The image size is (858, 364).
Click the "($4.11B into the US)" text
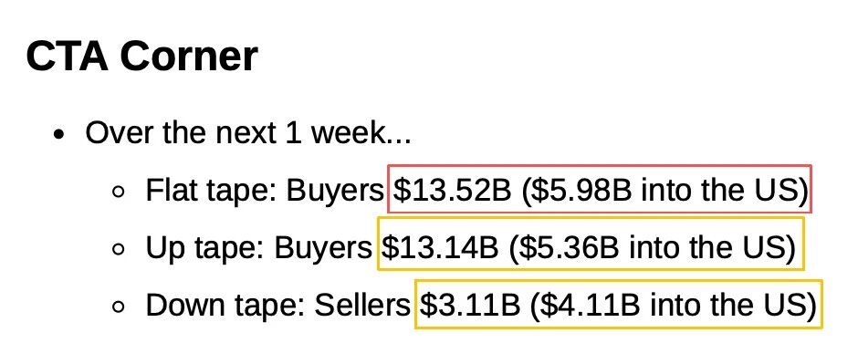coord(674,306)
